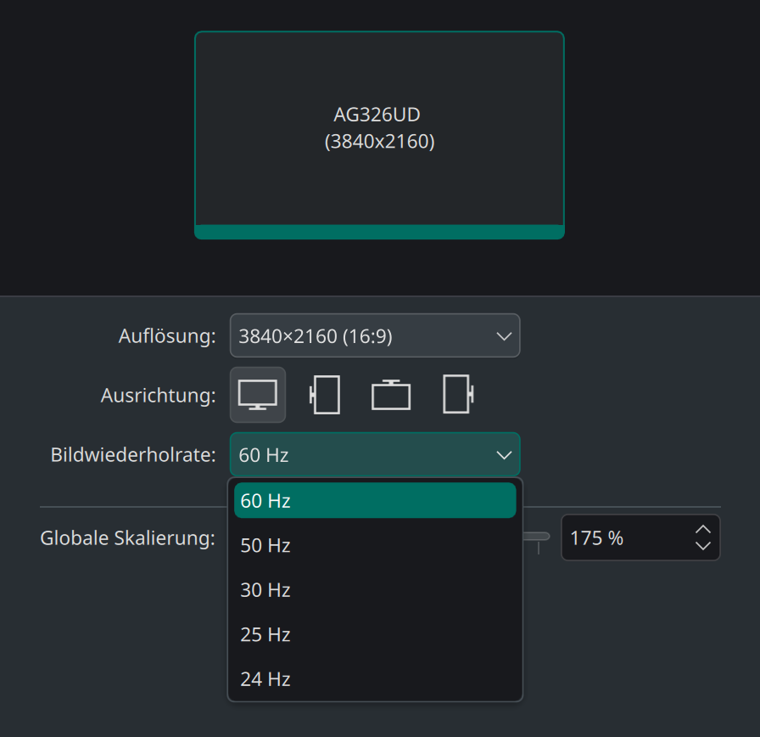The height and width of the screenshot is (737, 760).
Task: Click the Globale Skalierung label
Action: 128,537
